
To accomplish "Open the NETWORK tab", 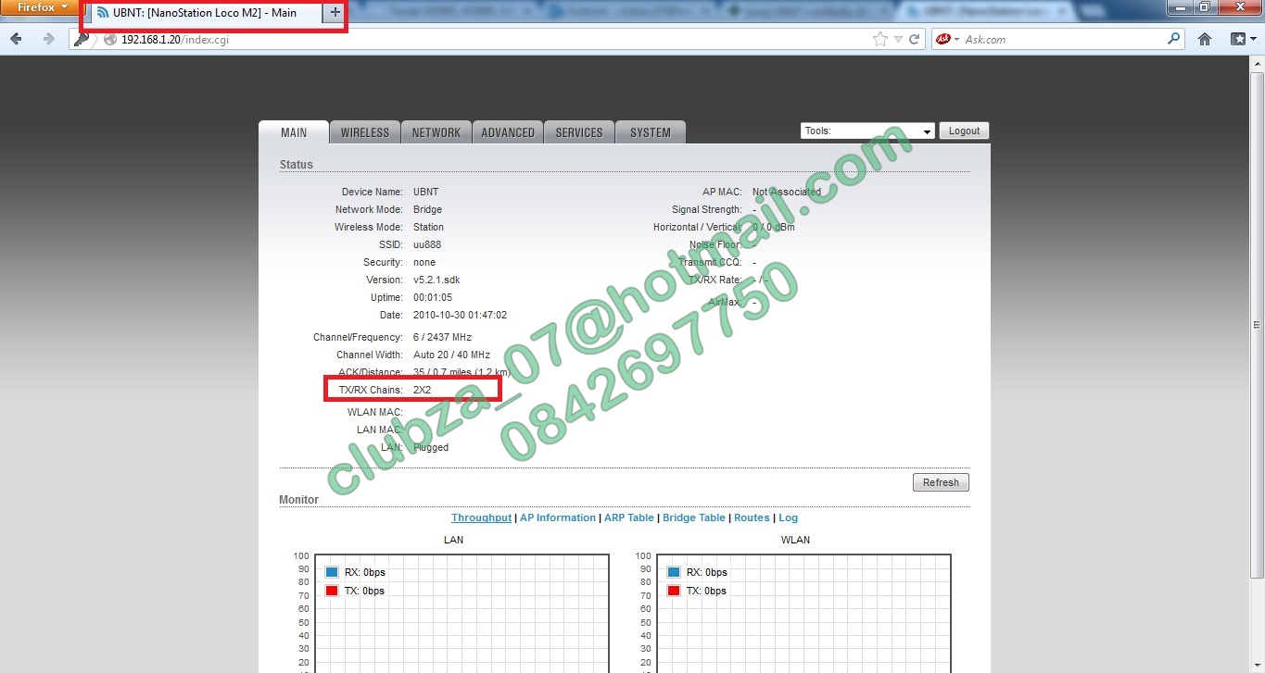I will (x=436, y=132).
